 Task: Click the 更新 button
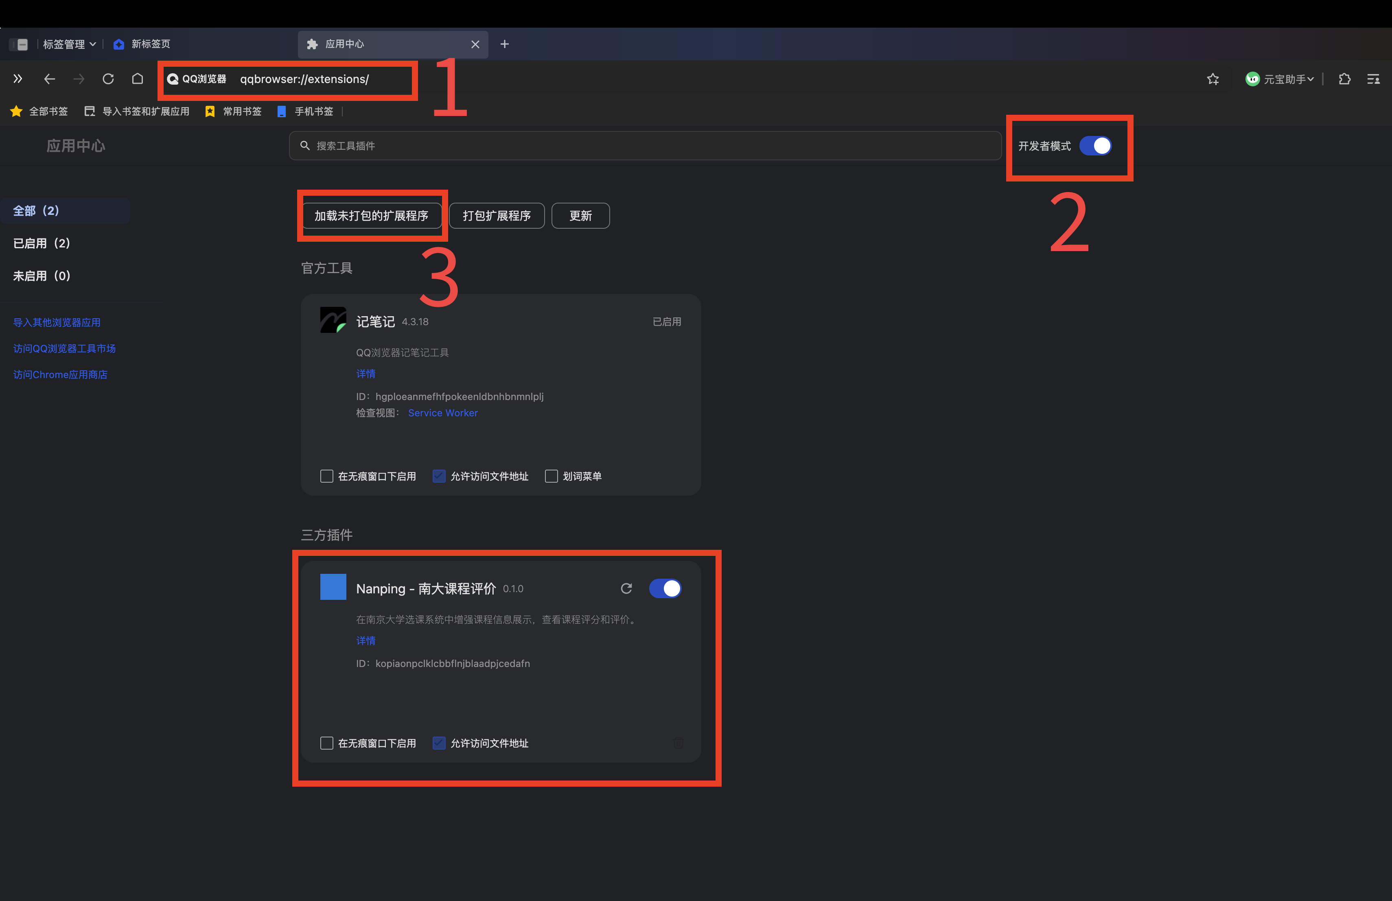click(x=580, y=216)
